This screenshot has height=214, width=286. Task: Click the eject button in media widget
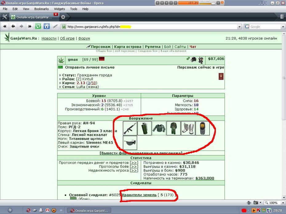(218, 3)
